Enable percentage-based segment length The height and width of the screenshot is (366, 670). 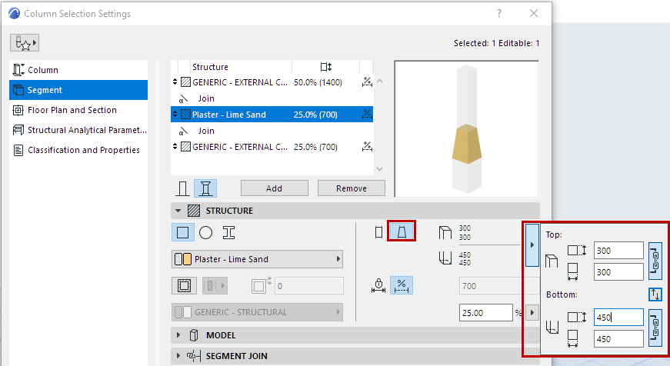(401, 285)
